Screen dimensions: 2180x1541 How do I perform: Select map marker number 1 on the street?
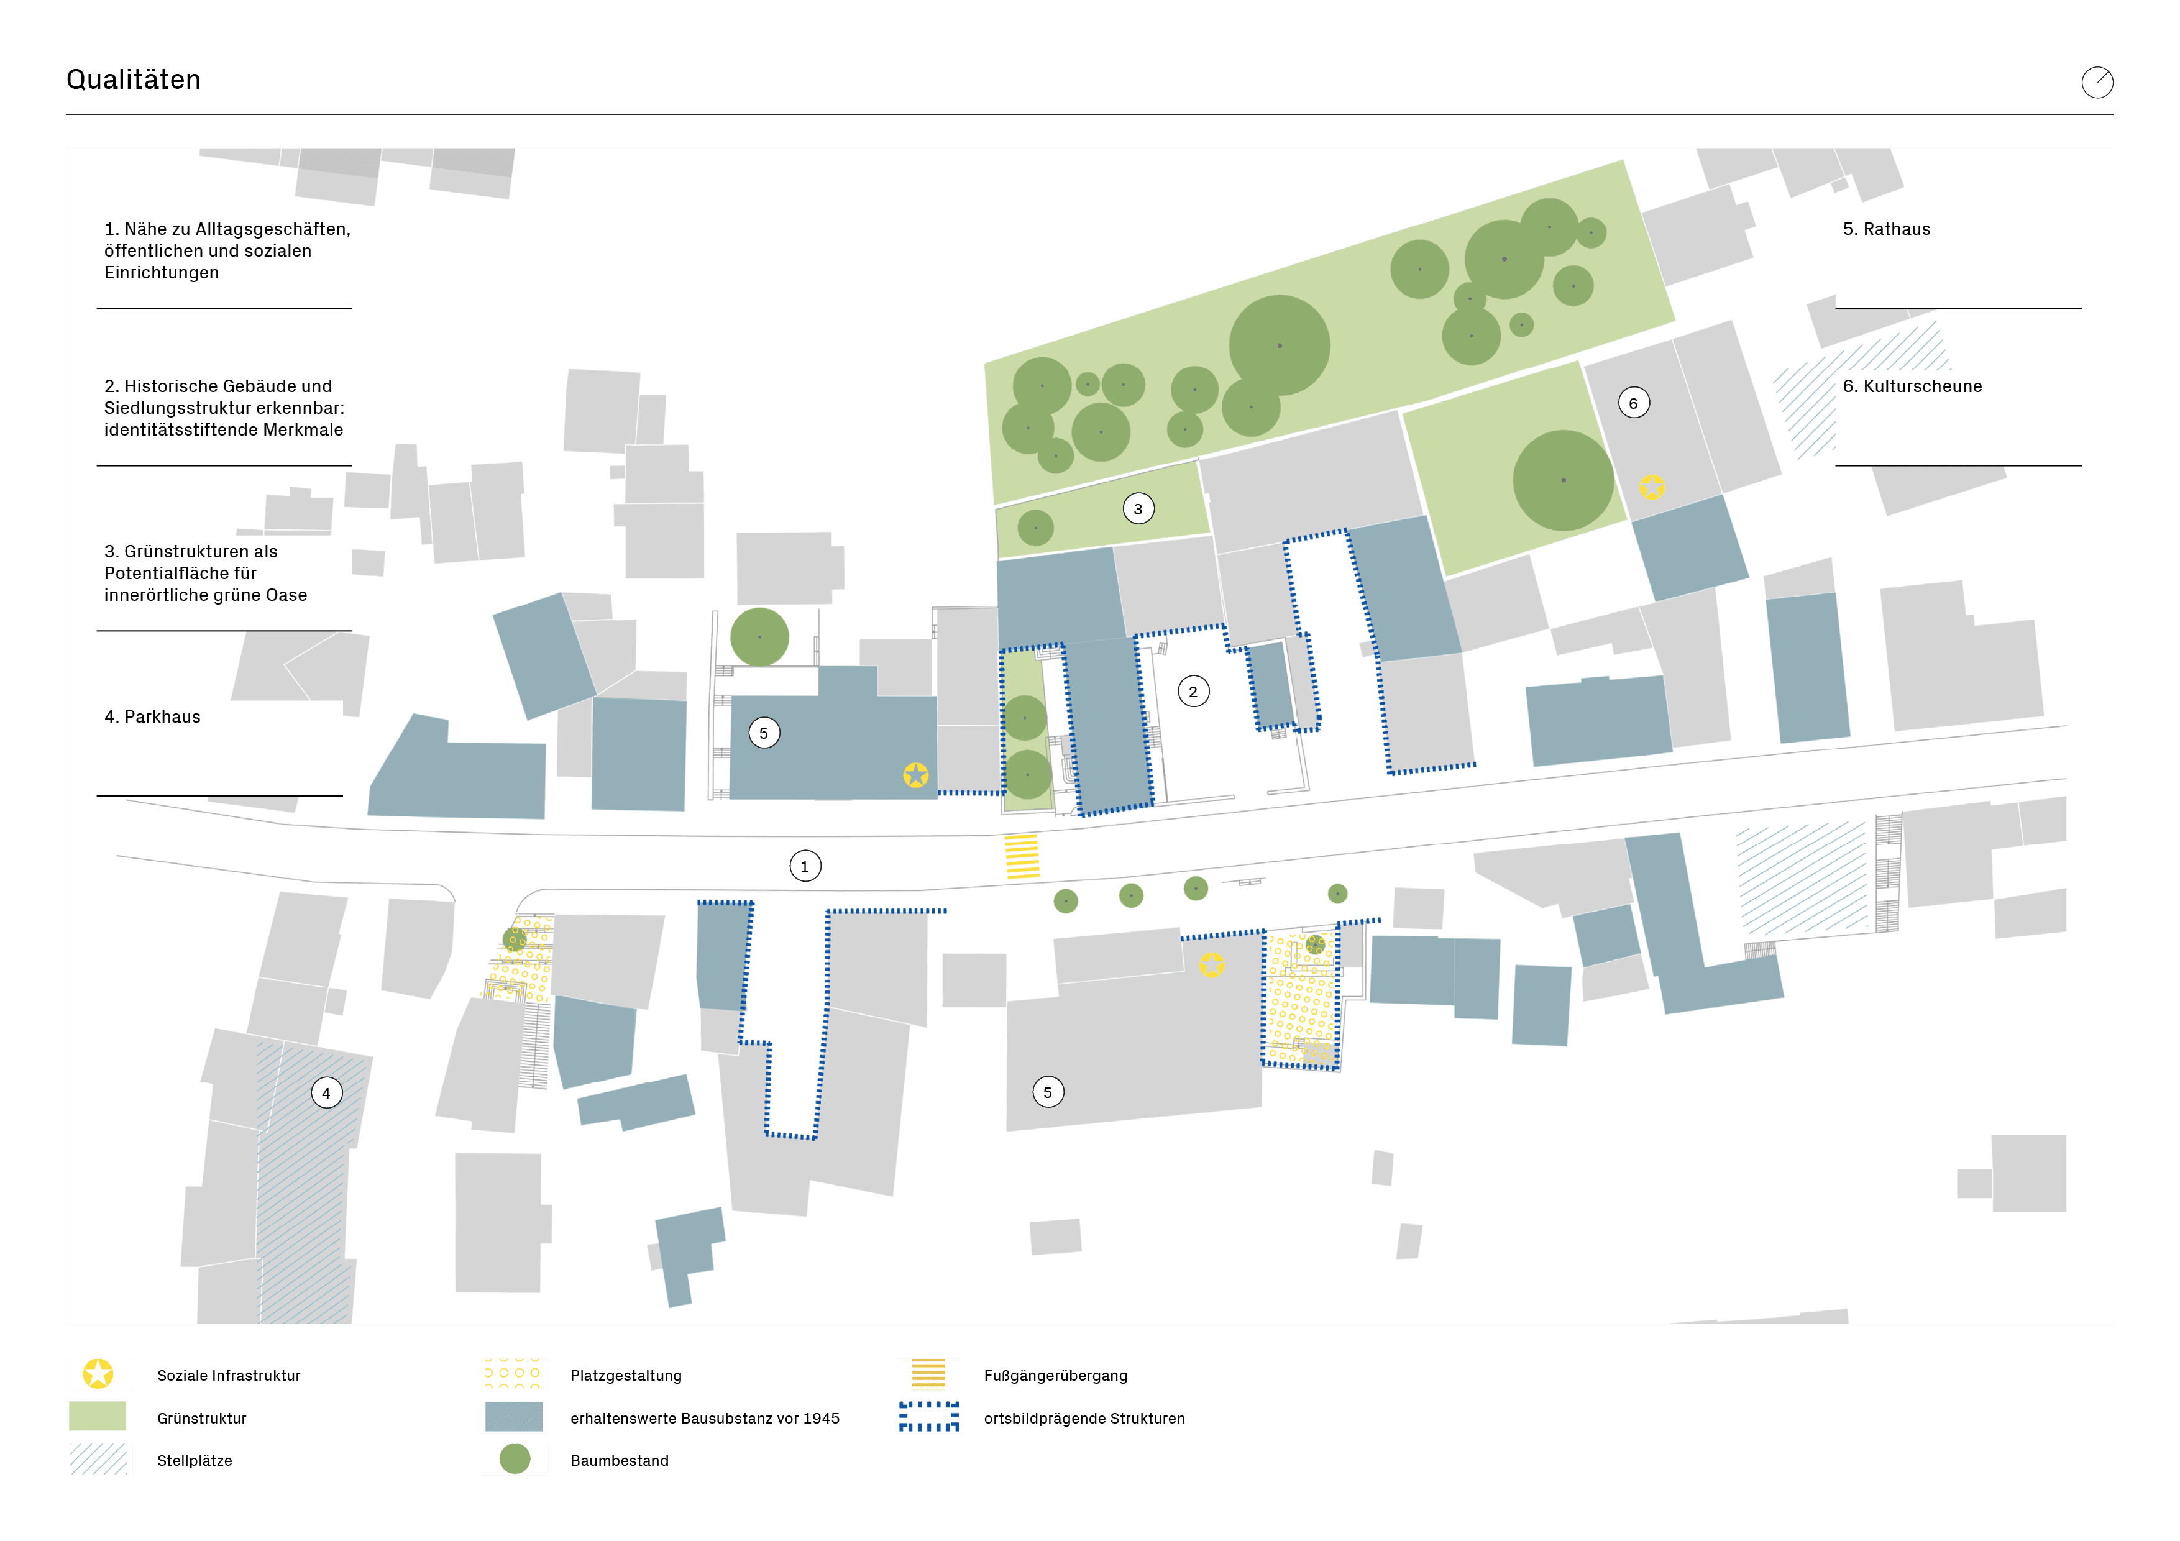pyautogui.click(x=805, y=866)
